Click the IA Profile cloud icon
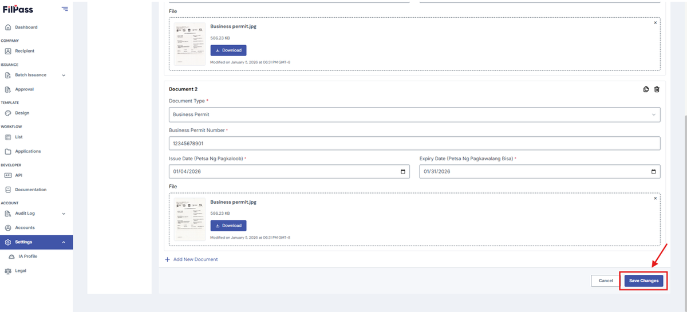The height and width of the screenshot is (312, 687). [x=11, y=256]
